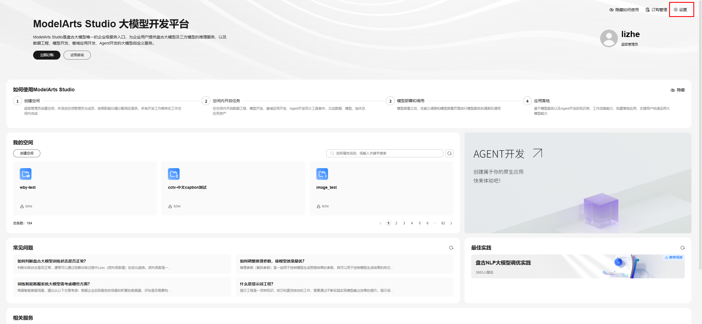The image size is (702, 324).
Task: Refresh the 常见问题 section
Action: pos(451,248)
